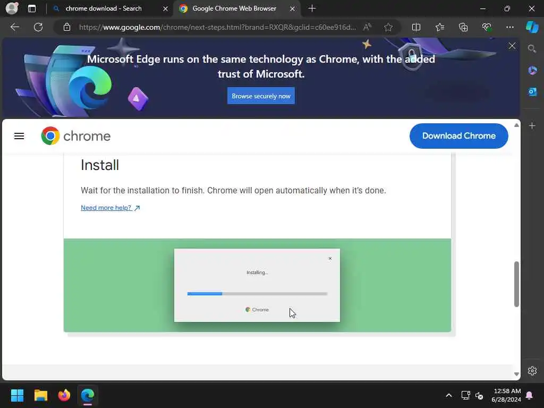
Task: Launch Firefox from the taskbar
Action: (64, 395)
